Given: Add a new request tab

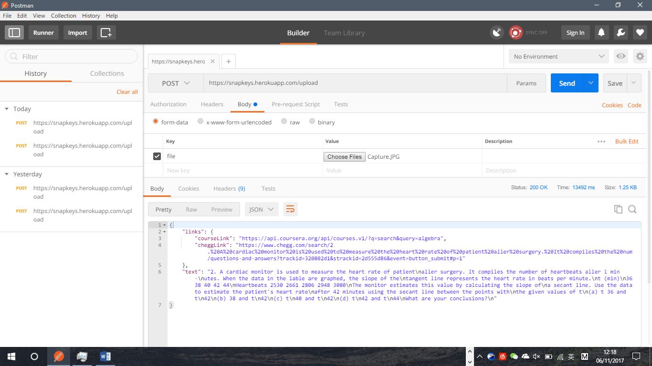Looking at the screenshot, I should (x=229, y=61).
